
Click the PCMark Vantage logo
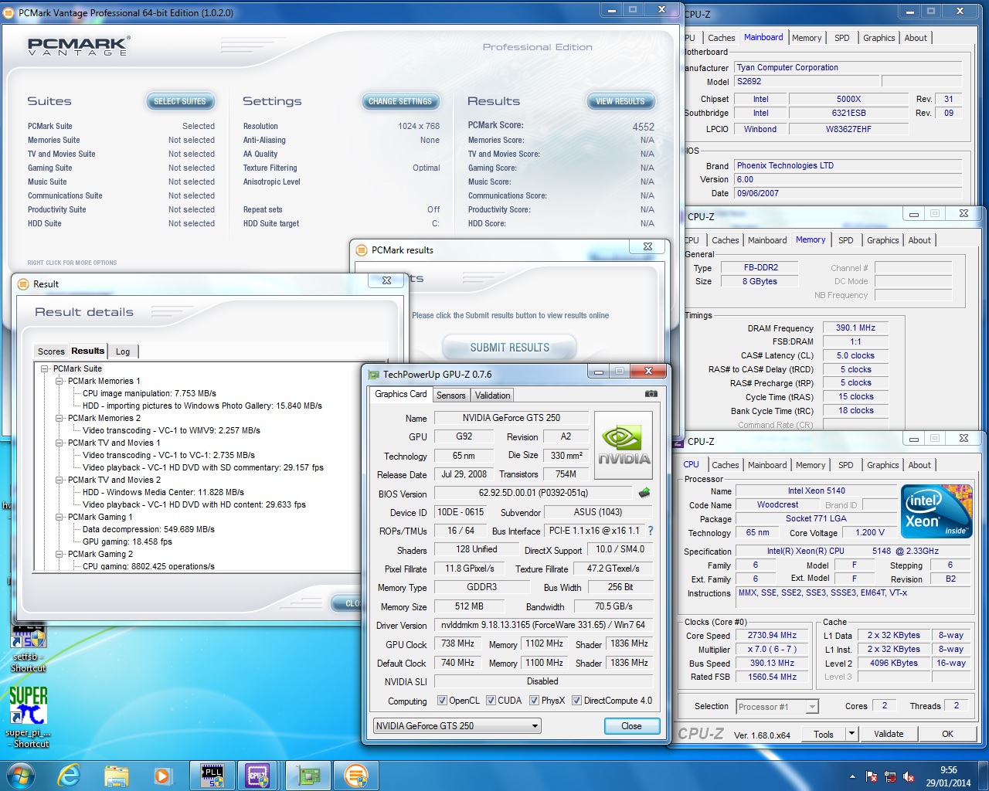[79, 46]
